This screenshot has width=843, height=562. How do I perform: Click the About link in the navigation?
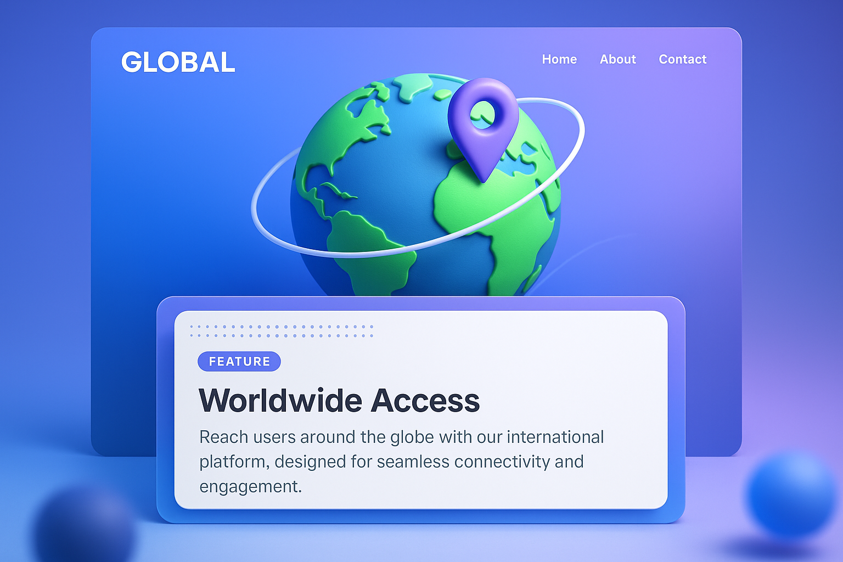(617, 59)
